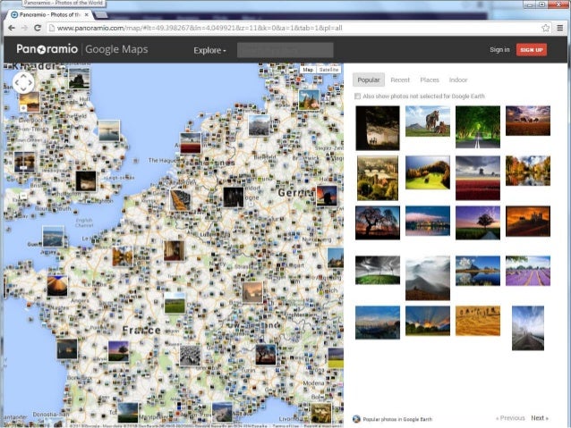Open the Chrome menu icon

[560, 29]
